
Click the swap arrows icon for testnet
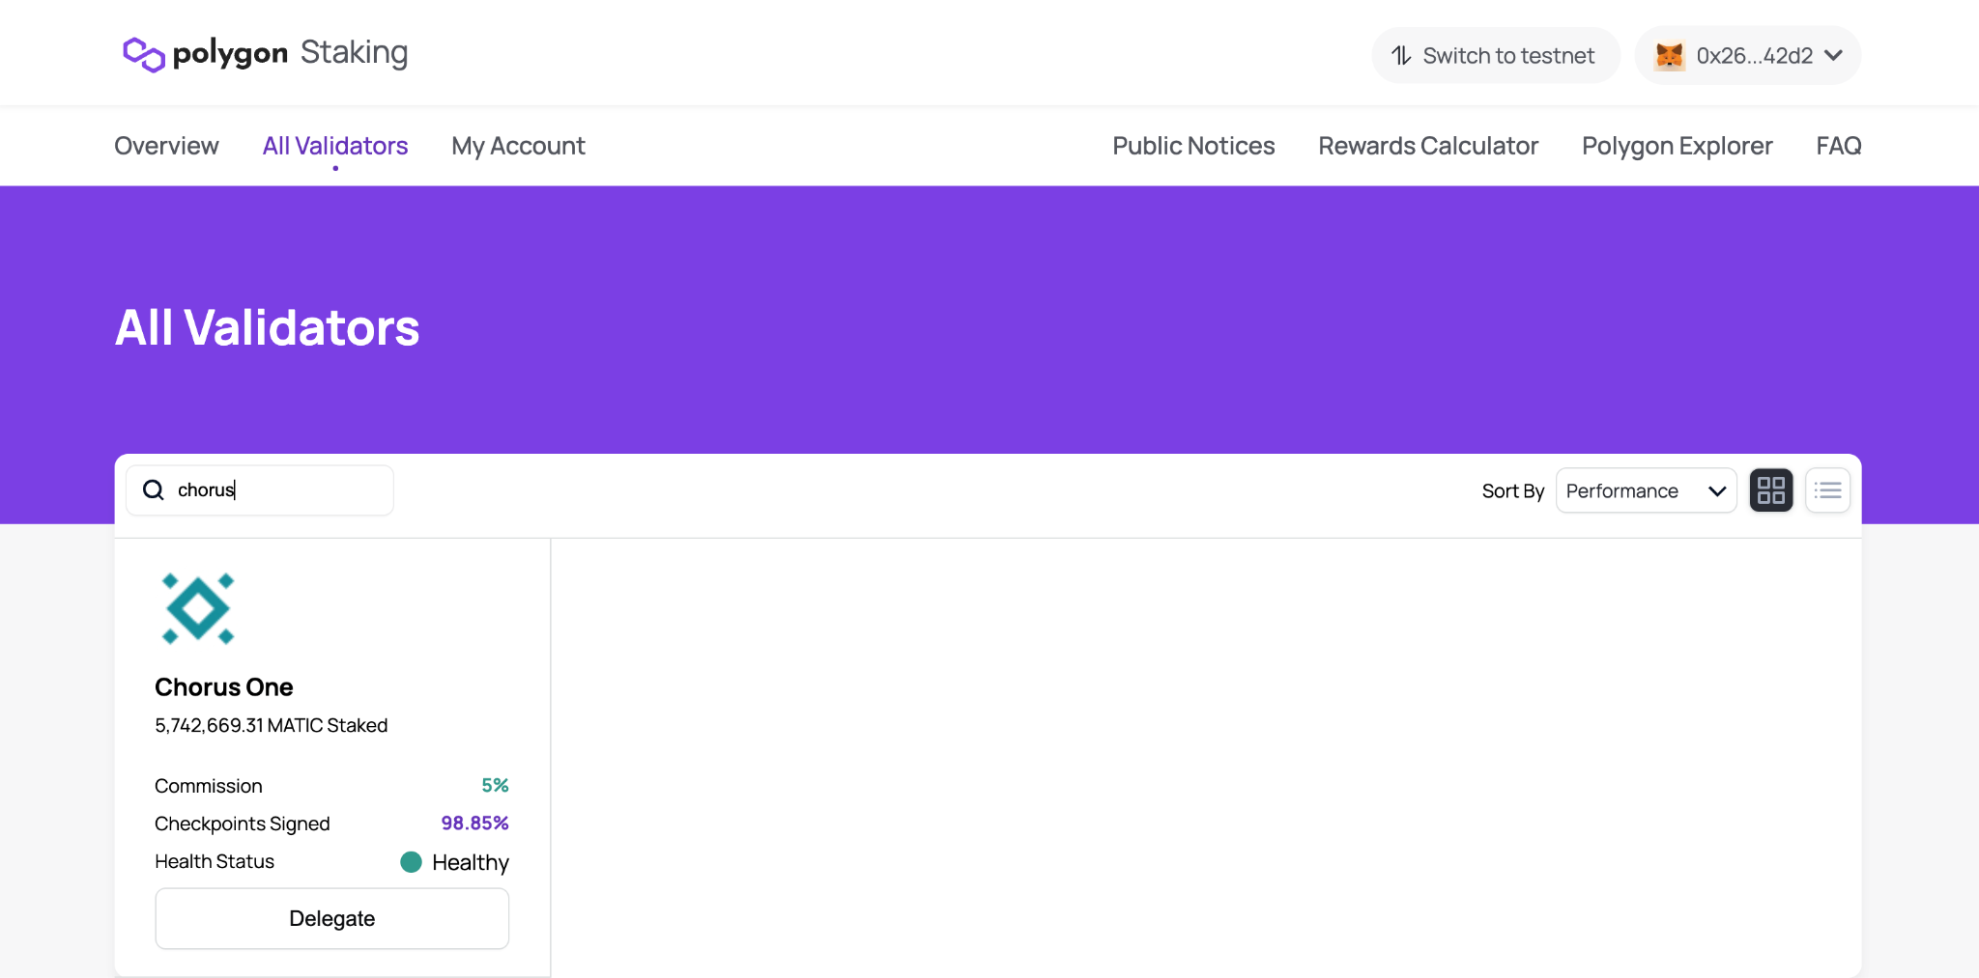(x=1401, y=56)
